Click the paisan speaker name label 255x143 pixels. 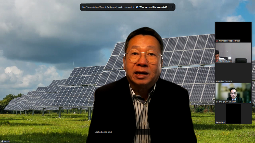[7, 141]
